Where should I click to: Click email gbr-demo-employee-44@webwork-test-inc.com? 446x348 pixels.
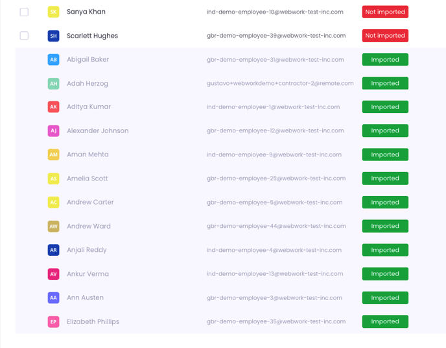(276, 226)
